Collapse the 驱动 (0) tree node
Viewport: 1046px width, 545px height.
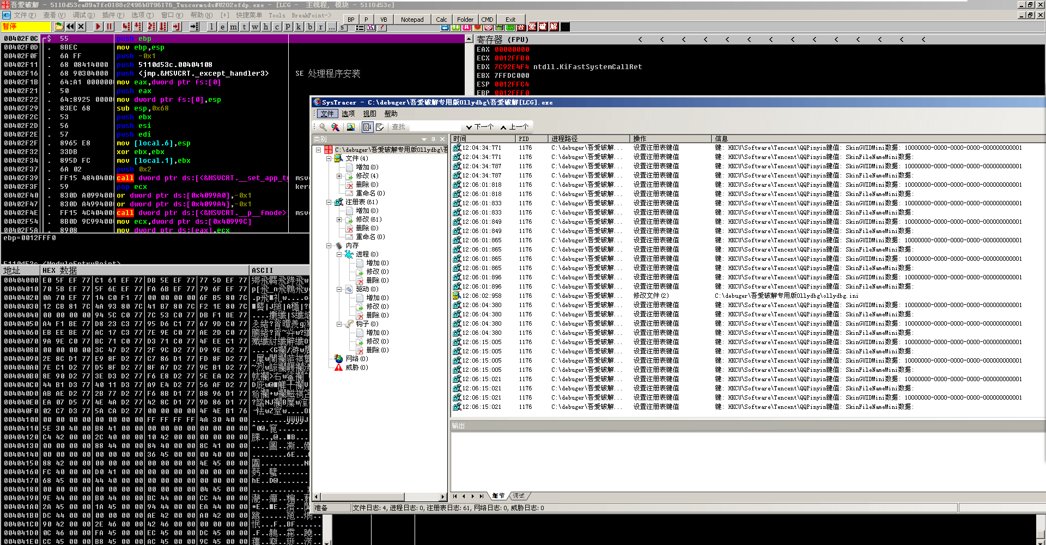[339, 289]
